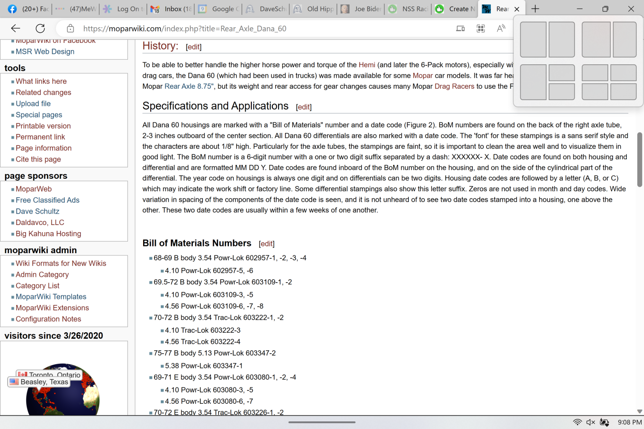The width and height of the screenshot is (644, 429).
Task: Click the page vertical scrollbar thumb
Action: [640, 159]
